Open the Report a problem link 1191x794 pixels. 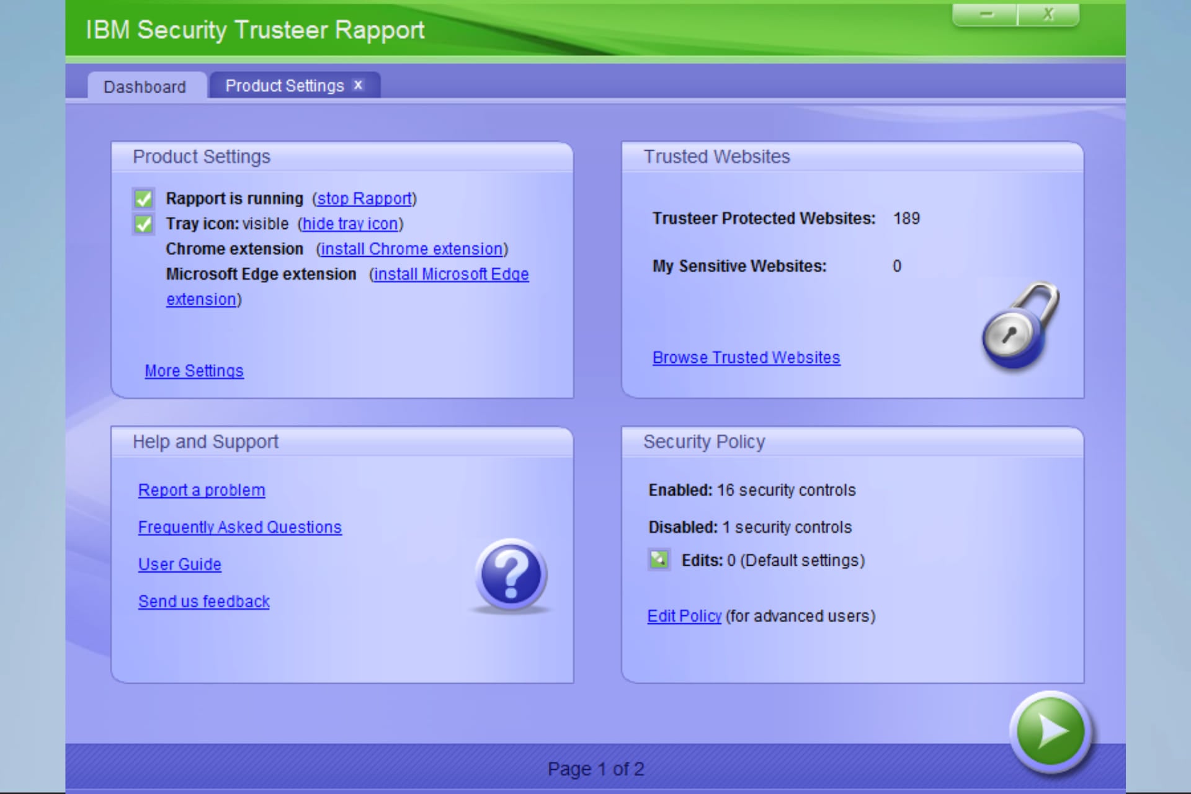202,490
